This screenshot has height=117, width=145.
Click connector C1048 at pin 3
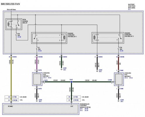121,70
